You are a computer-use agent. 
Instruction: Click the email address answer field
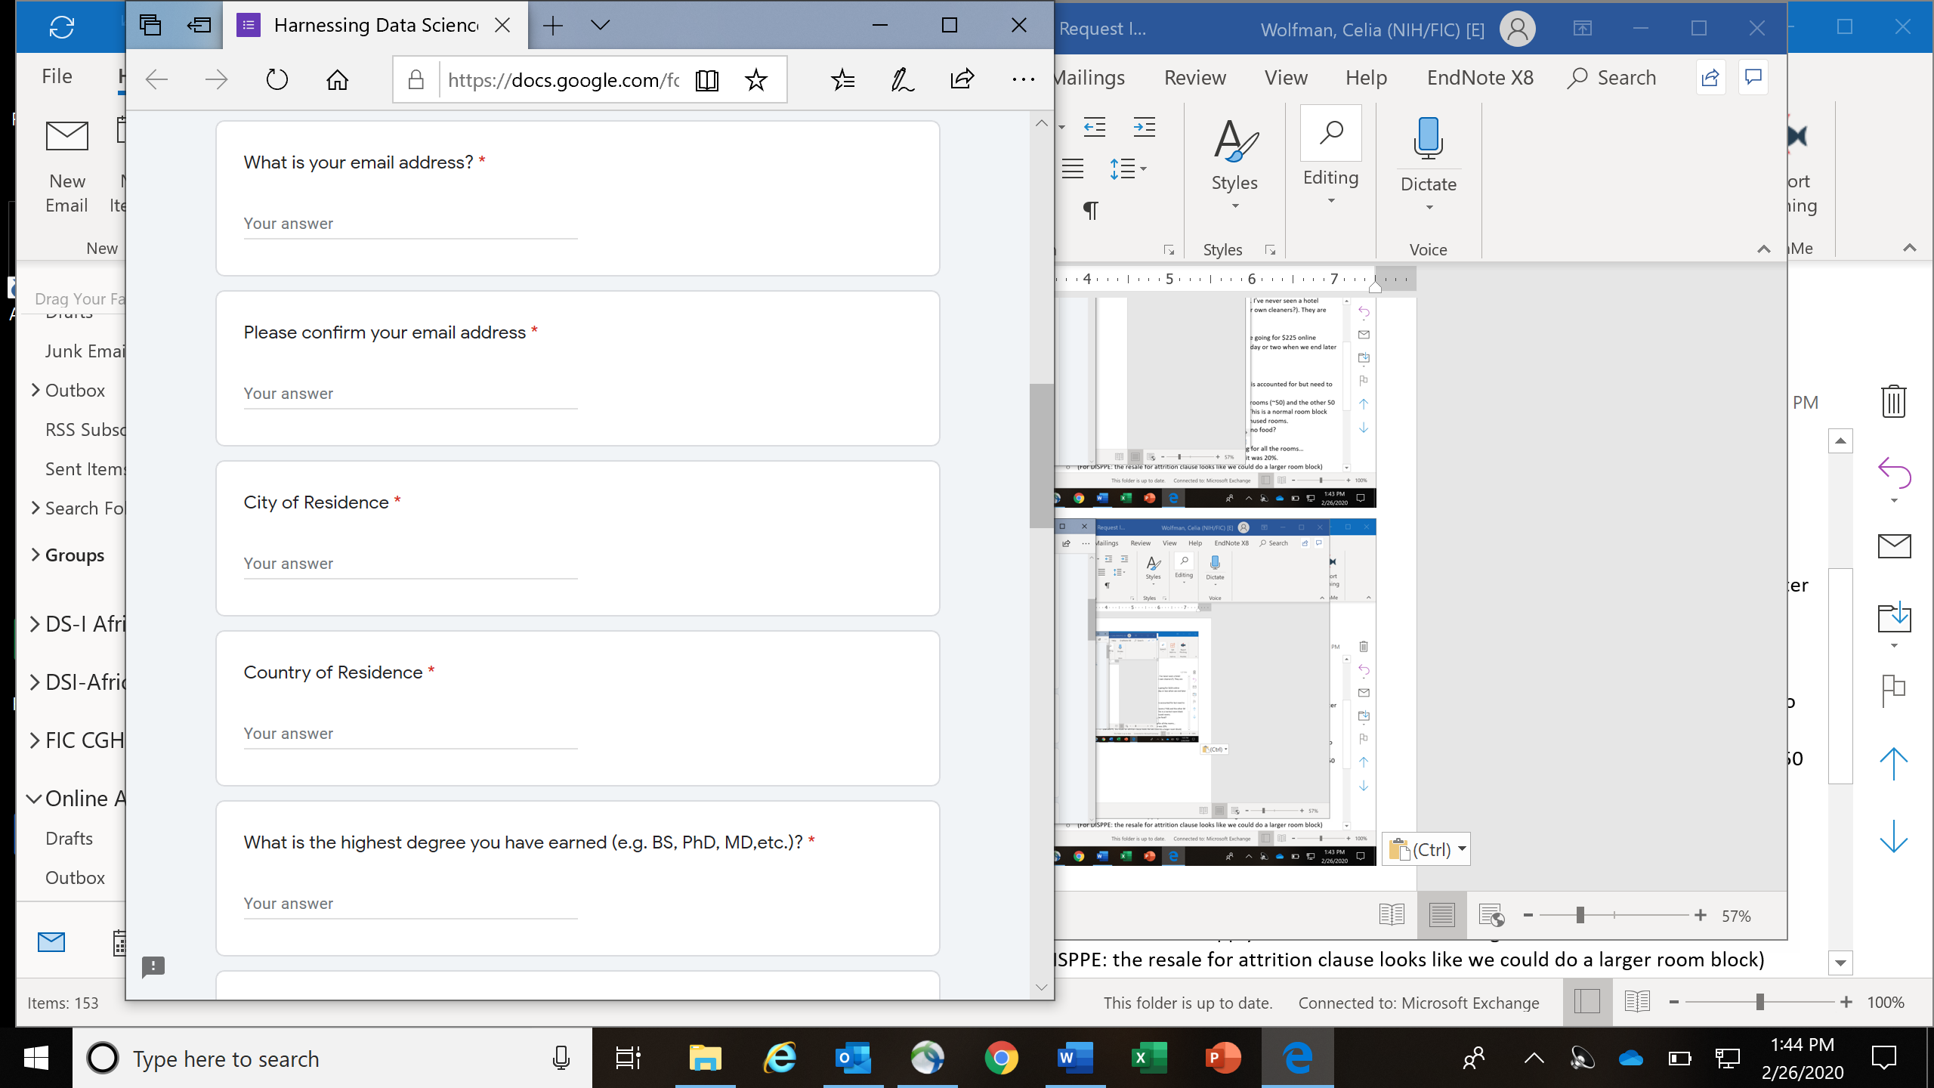(x=410, y=224)
